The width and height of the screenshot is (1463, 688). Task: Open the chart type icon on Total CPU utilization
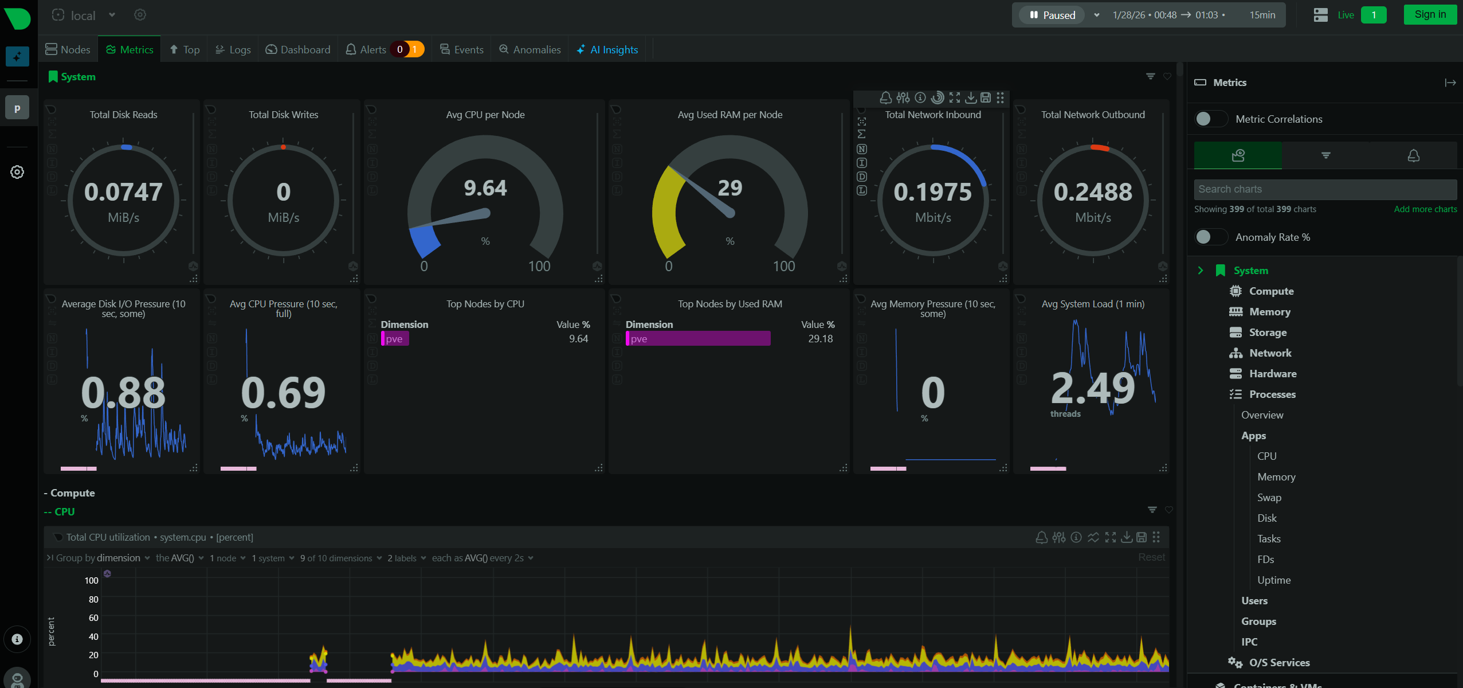pos(1093,537)
